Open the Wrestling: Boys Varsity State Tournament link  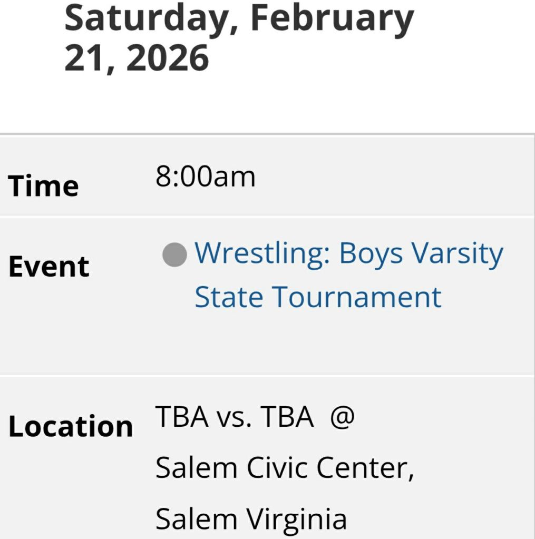[x=348, y=254]
